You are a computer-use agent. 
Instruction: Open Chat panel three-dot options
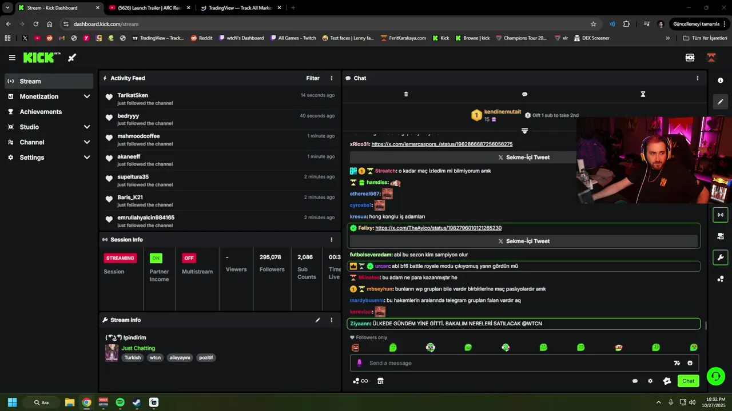pos(697,78)
